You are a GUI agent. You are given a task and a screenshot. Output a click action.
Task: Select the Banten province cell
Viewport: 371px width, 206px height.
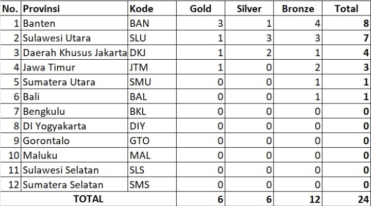pos(74,23)
